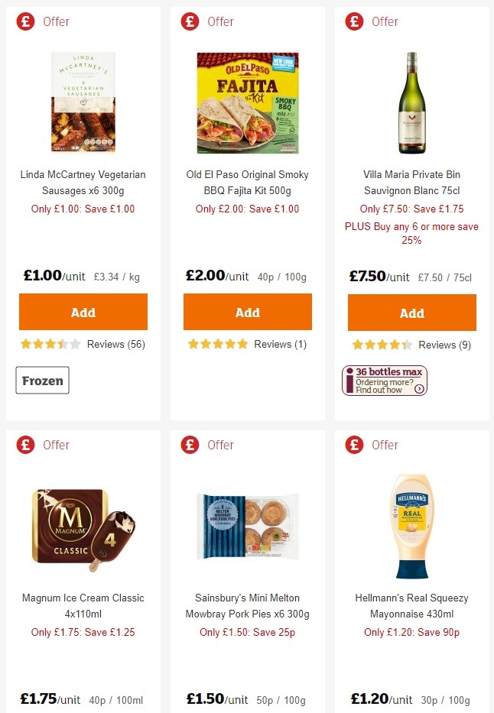Click the £ Offer badge on Old El Paso Fajita Kit
Image resolution: width=494 pixels, height=713 pixels.
click(189, 22)
